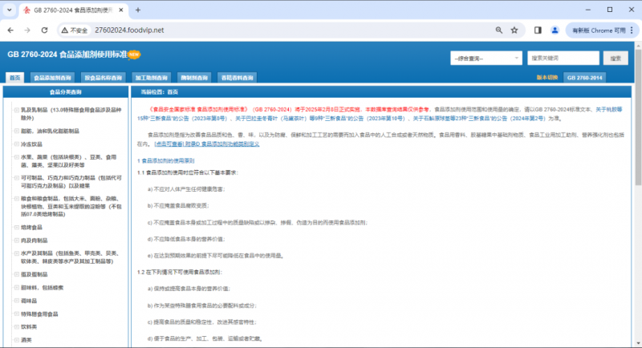Screen dimensions: 642x348
Task: Open the Chrome profile avatar icon
Action: pyautogui.click(x=556, y=30)
